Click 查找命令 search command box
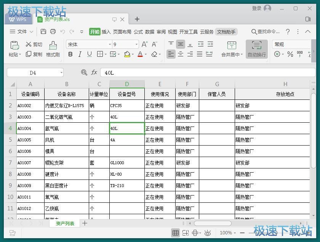This screenshot has height=242, width=320. click(266, 32)
